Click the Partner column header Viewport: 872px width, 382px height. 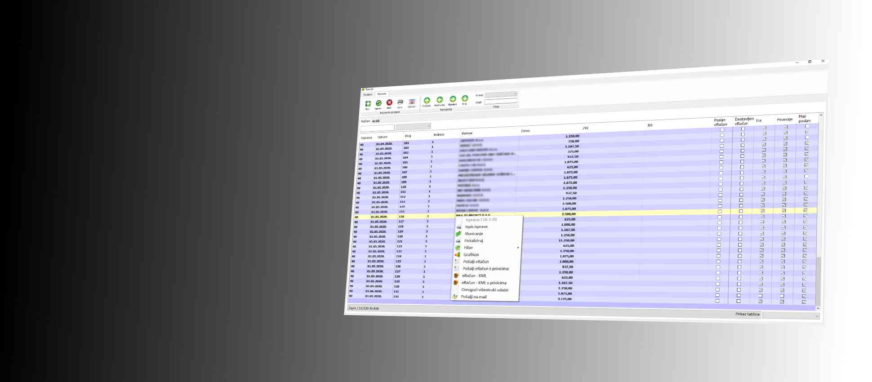467,133
